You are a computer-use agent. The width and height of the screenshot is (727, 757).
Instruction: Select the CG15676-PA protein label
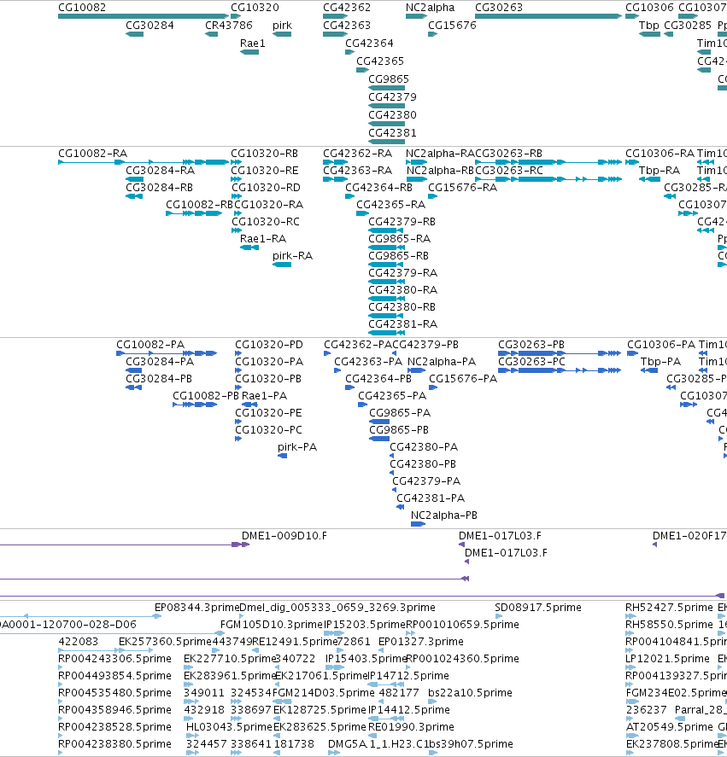click(463, 379)
